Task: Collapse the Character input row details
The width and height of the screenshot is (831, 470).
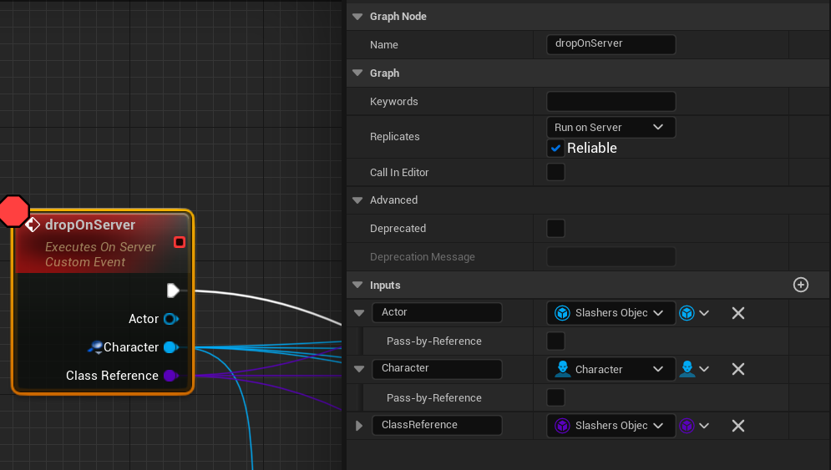Action: click(359, 369)
